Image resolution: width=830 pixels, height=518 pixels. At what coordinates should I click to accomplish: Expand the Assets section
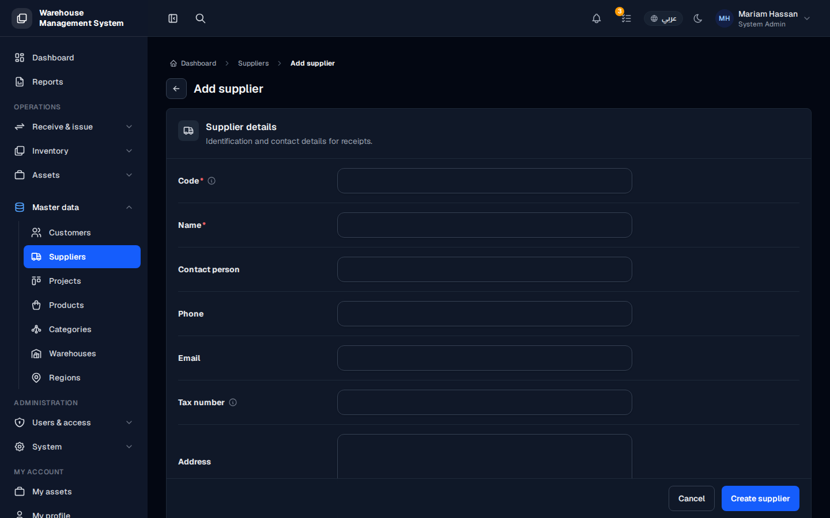(74, 175)
